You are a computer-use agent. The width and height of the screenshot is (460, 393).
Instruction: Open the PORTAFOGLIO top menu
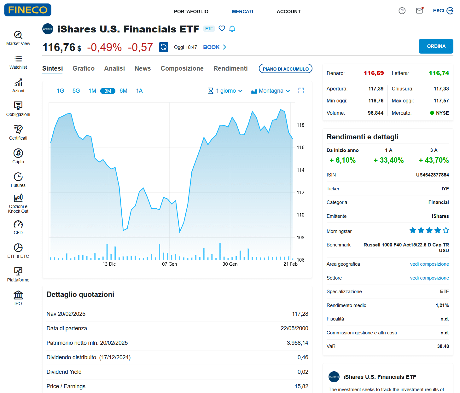click(x=191, y=12)
